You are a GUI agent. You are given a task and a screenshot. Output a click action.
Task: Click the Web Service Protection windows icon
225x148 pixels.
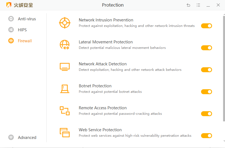[65, 133]
